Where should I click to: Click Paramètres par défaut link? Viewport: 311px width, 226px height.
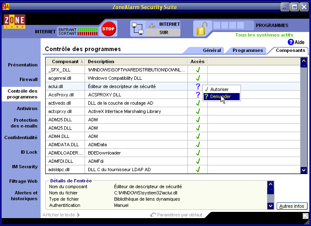coord(176,215)
